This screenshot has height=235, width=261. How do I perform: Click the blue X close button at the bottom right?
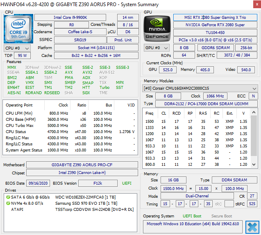pos(252,227)
